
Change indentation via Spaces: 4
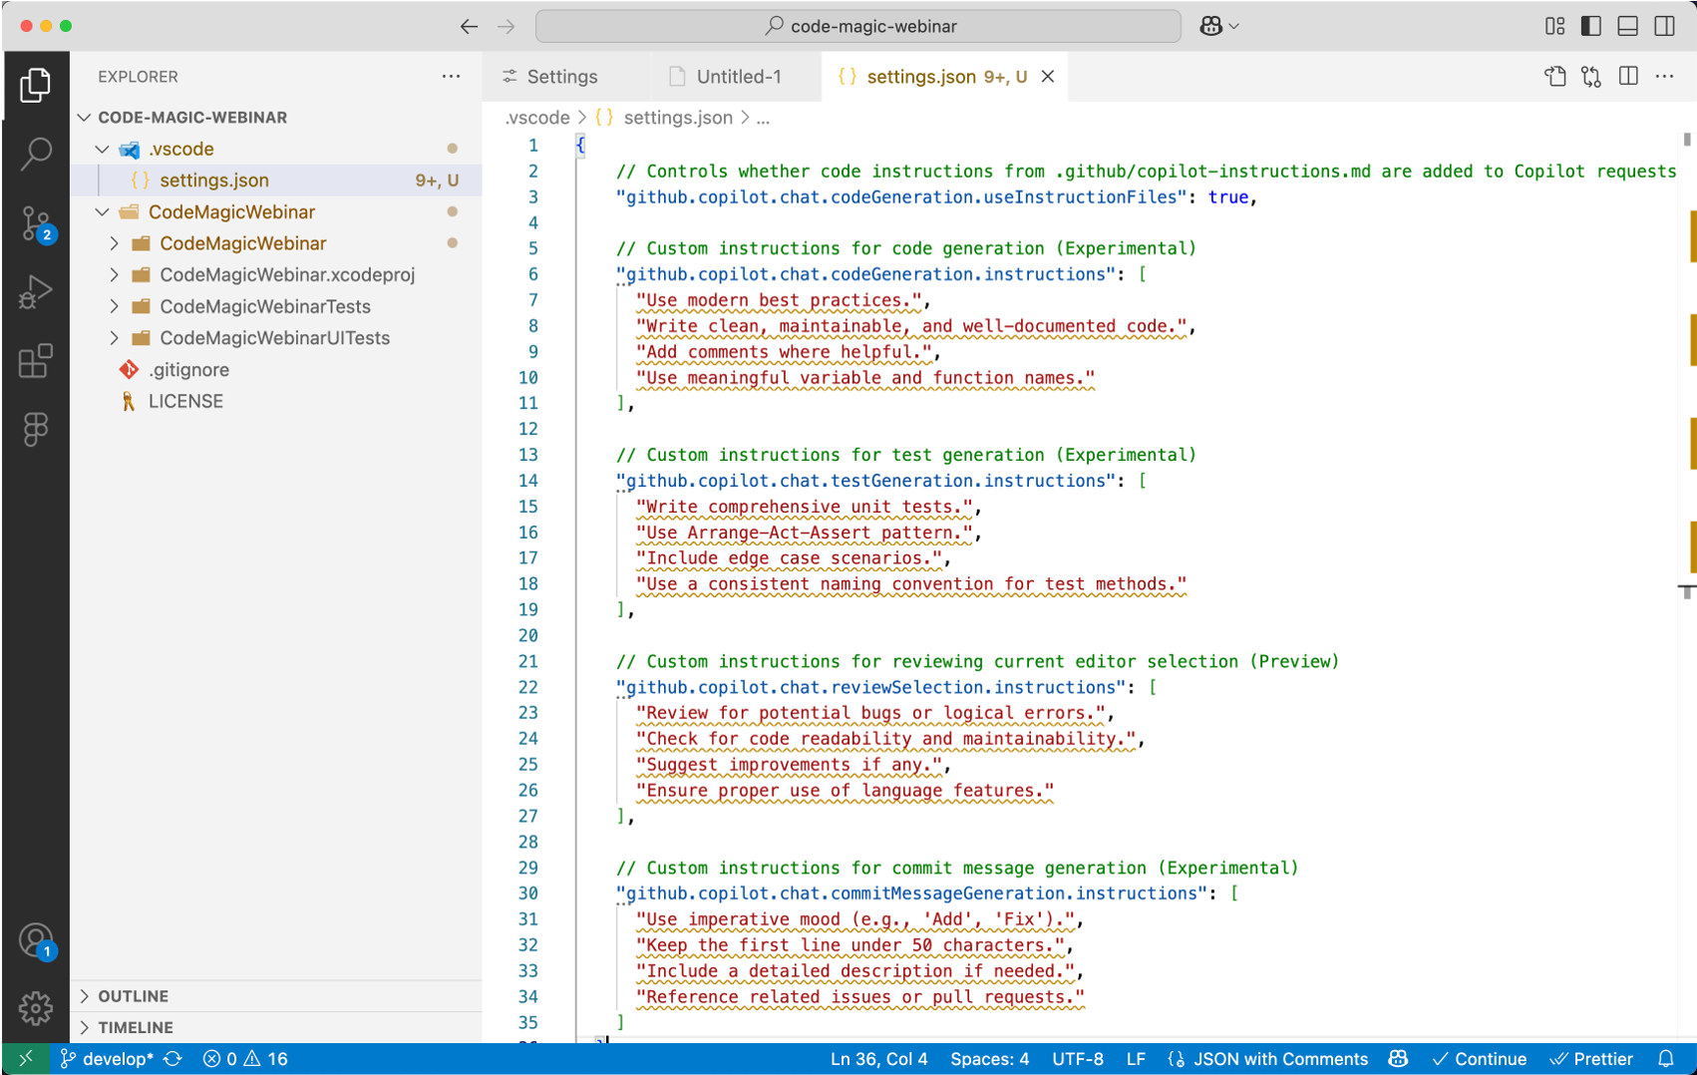[x=989, y=1059]
